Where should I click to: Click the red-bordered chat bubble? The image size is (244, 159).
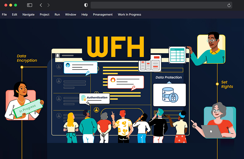coord(126,82)
